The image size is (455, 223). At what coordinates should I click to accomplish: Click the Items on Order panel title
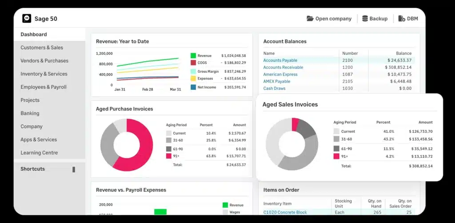281,190
